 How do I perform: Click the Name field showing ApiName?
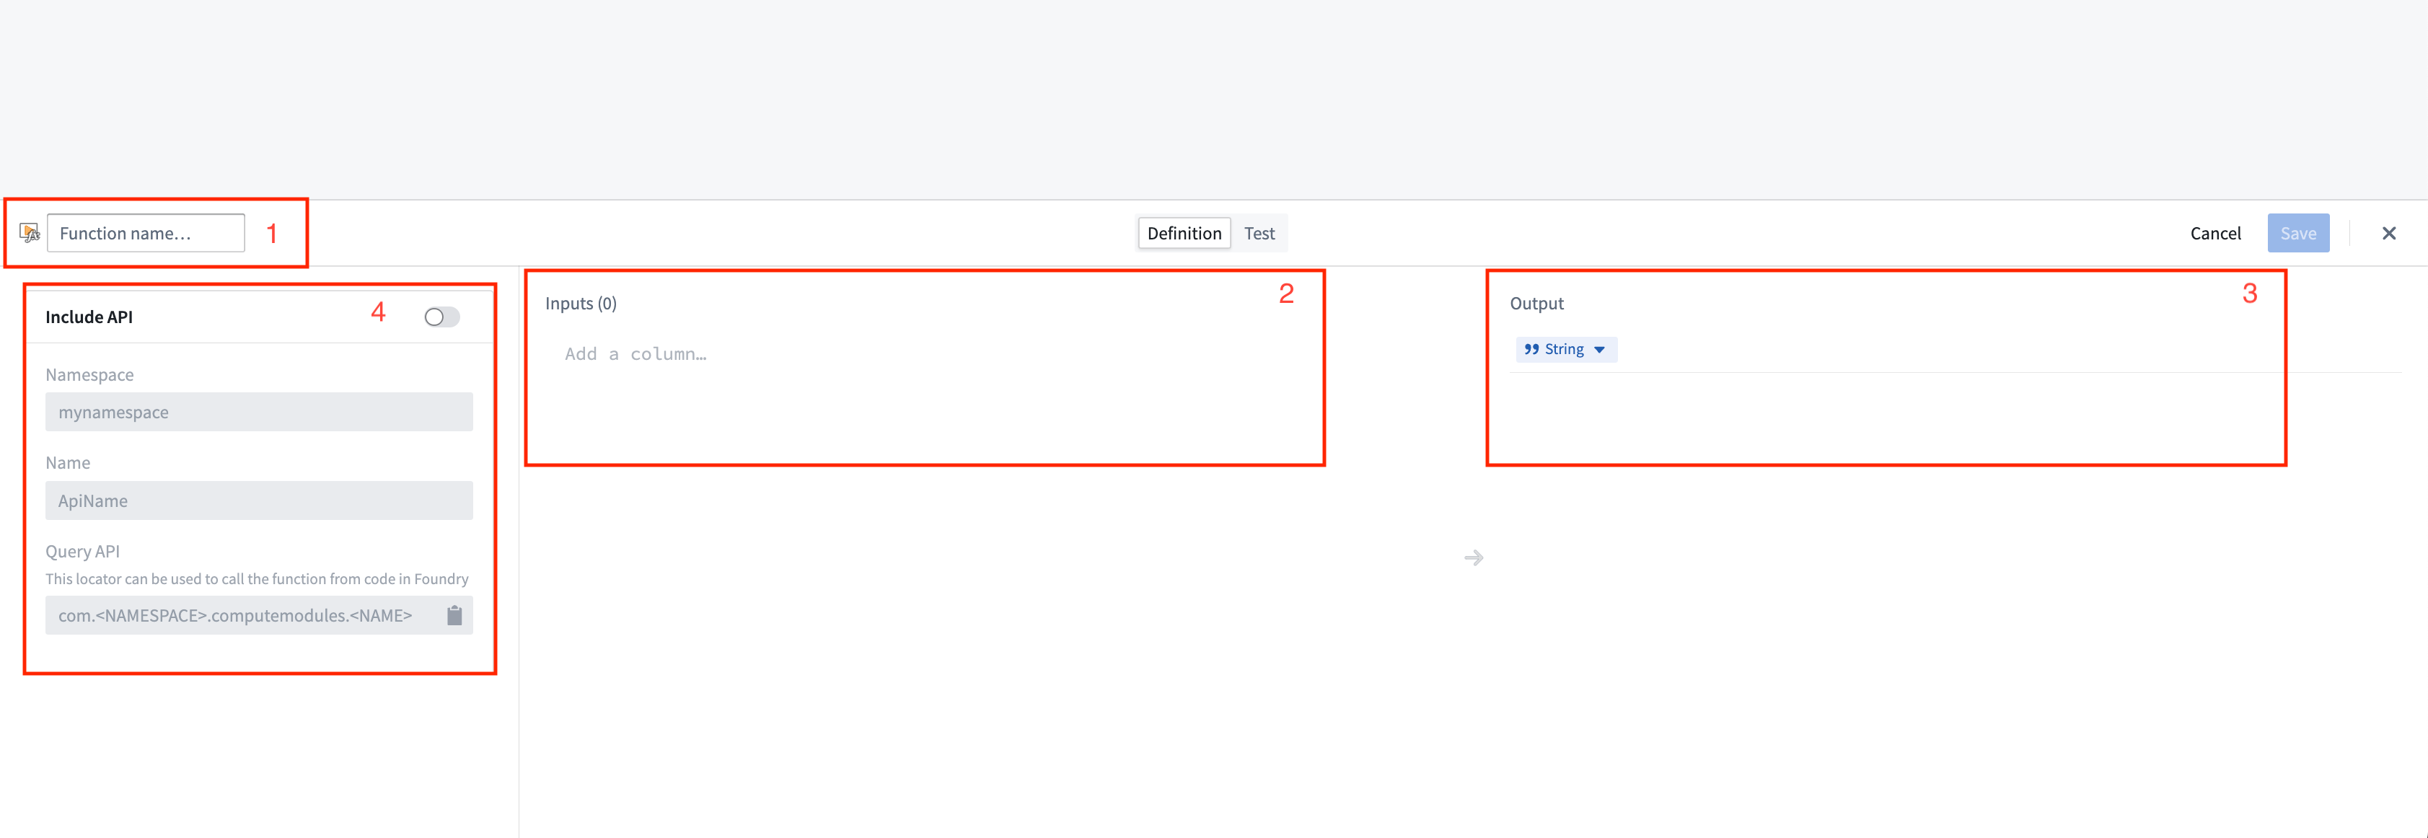click(x=258, y=500)
